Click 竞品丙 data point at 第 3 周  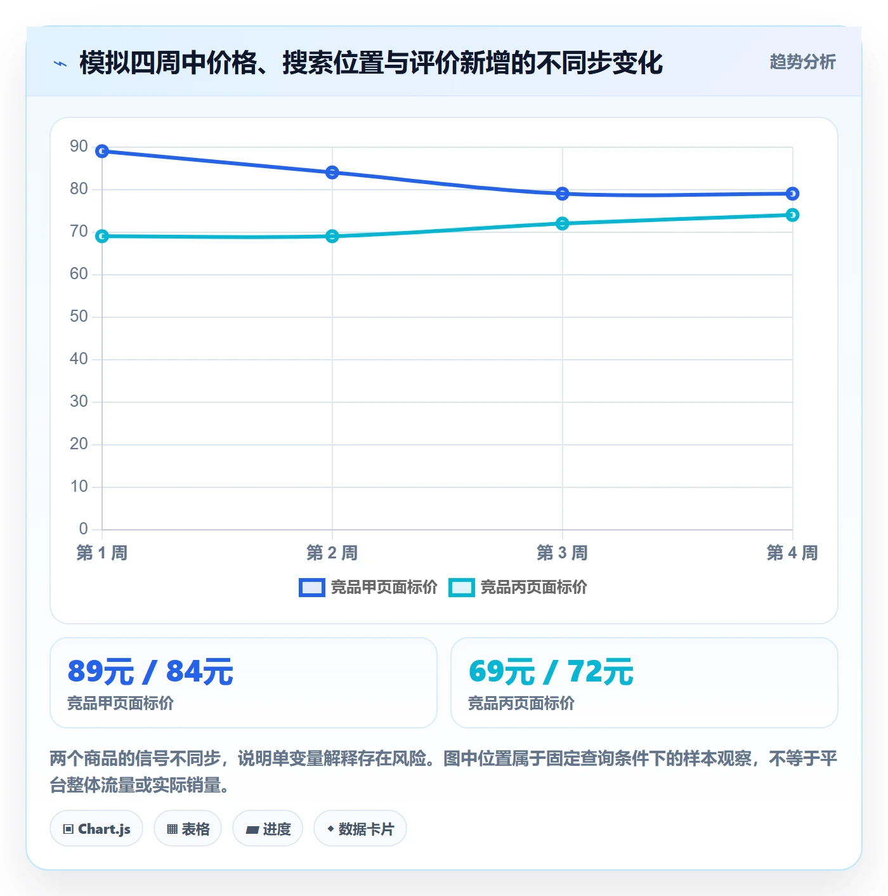pyautogui.click(x=562, y=223)
